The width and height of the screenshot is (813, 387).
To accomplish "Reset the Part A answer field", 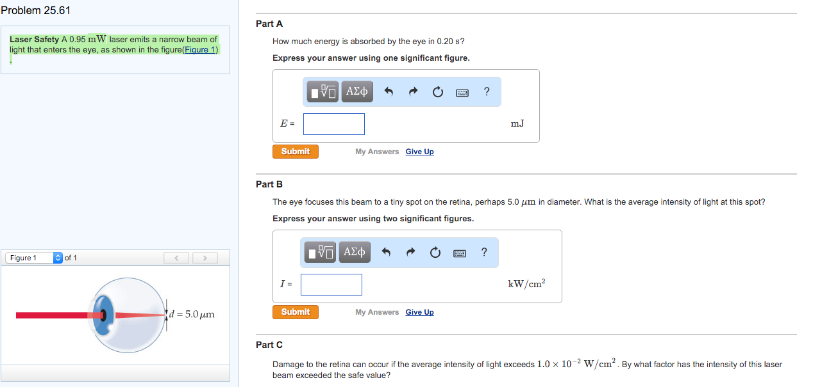I will point(437,92).
